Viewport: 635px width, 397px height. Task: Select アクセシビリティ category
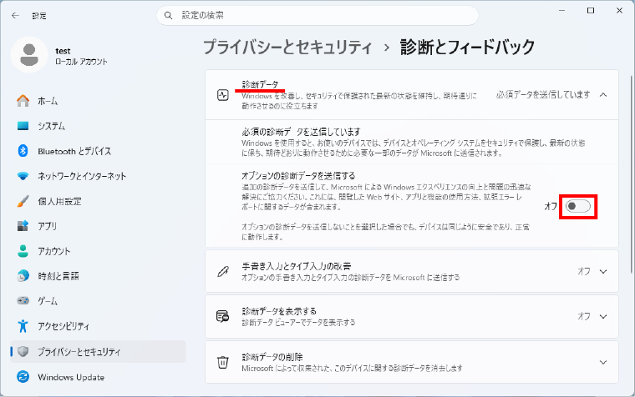(x=98, y=326)
